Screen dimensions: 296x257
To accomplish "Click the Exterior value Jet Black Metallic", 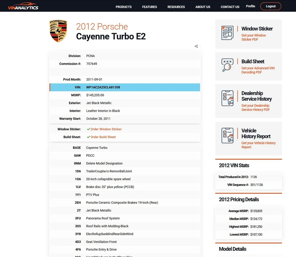I will [99, 103].
